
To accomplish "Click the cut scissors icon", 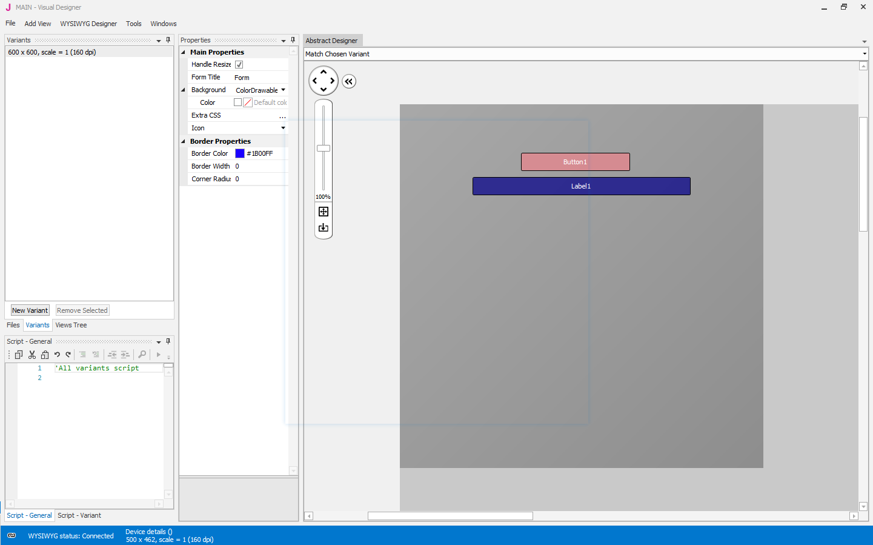I will coord(32,355).
